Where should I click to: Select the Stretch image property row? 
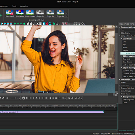(128, 91)
